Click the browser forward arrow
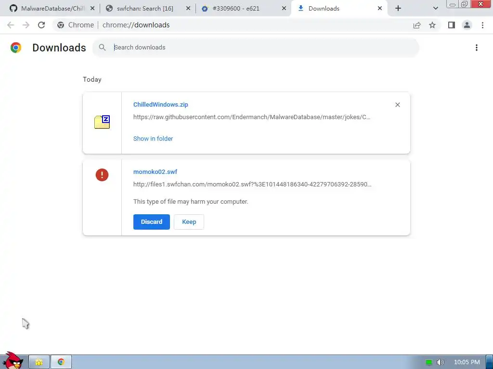Viewport: 493px width, 369px height. pyautogui.click(x=26, y=25)
